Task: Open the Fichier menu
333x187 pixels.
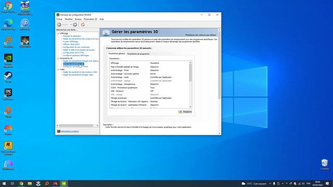Action: (x=59, y=19)
